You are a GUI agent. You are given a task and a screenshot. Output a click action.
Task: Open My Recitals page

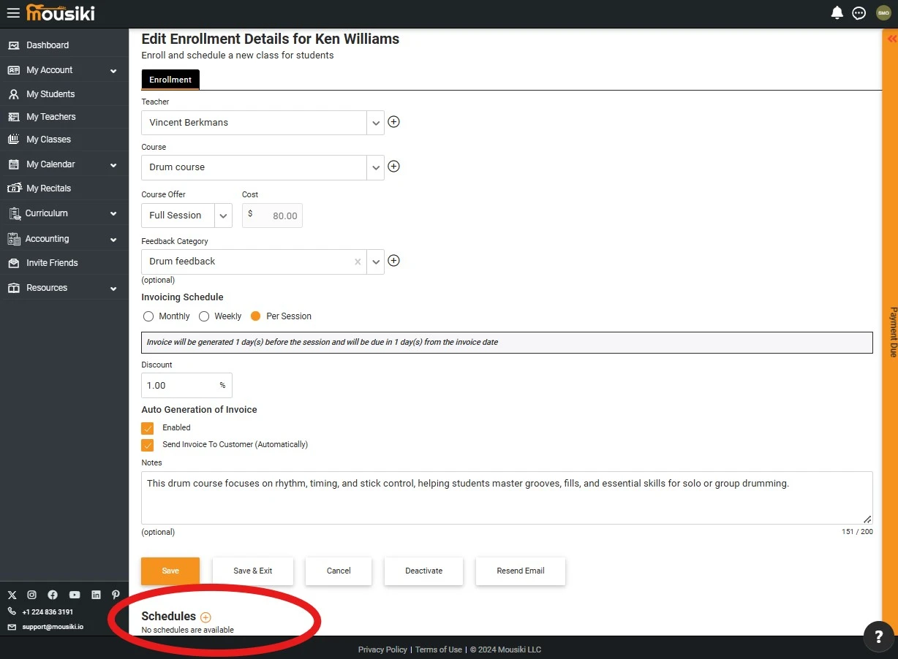click(48, 188)
